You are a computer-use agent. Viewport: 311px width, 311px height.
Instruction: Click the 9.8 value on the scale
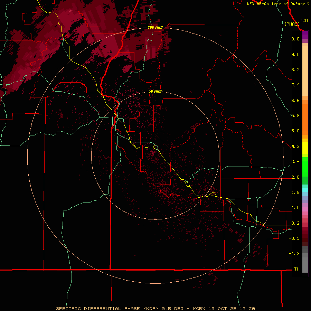click(295, 39)
